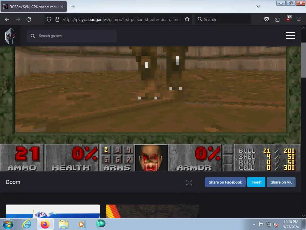The image size is (306, 230).
Task: Open the Maxis game thumbnail
Action: (53, 211)
